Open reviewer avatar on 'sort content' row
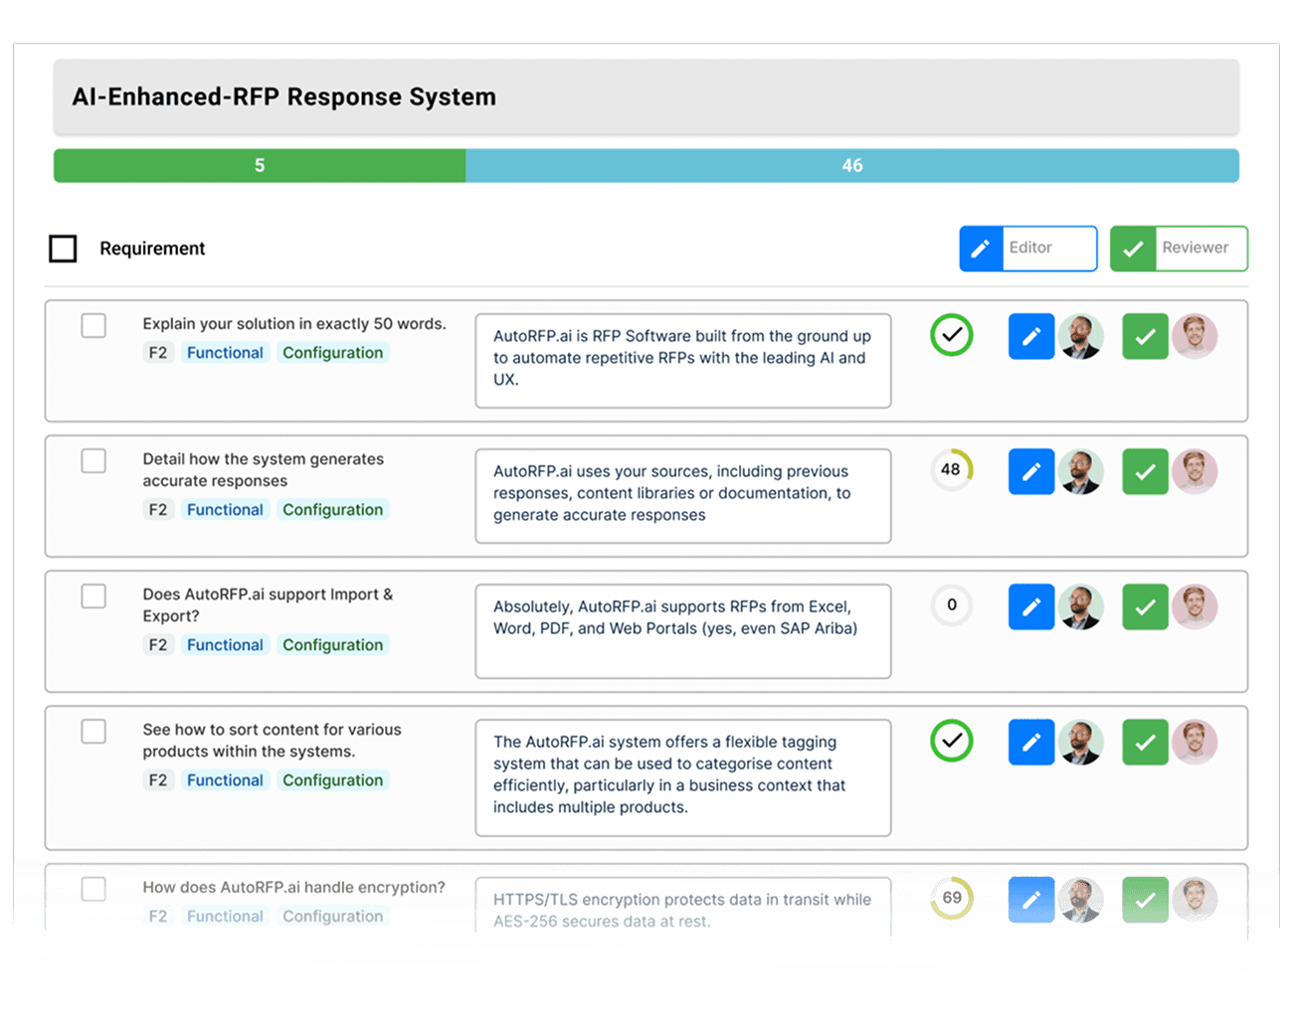The height and width of the screenshot is (1022, 1293). 1195,742
